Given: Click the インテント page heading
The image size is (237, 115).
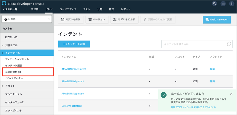Looking at the screenshot, I should (70, 34).
